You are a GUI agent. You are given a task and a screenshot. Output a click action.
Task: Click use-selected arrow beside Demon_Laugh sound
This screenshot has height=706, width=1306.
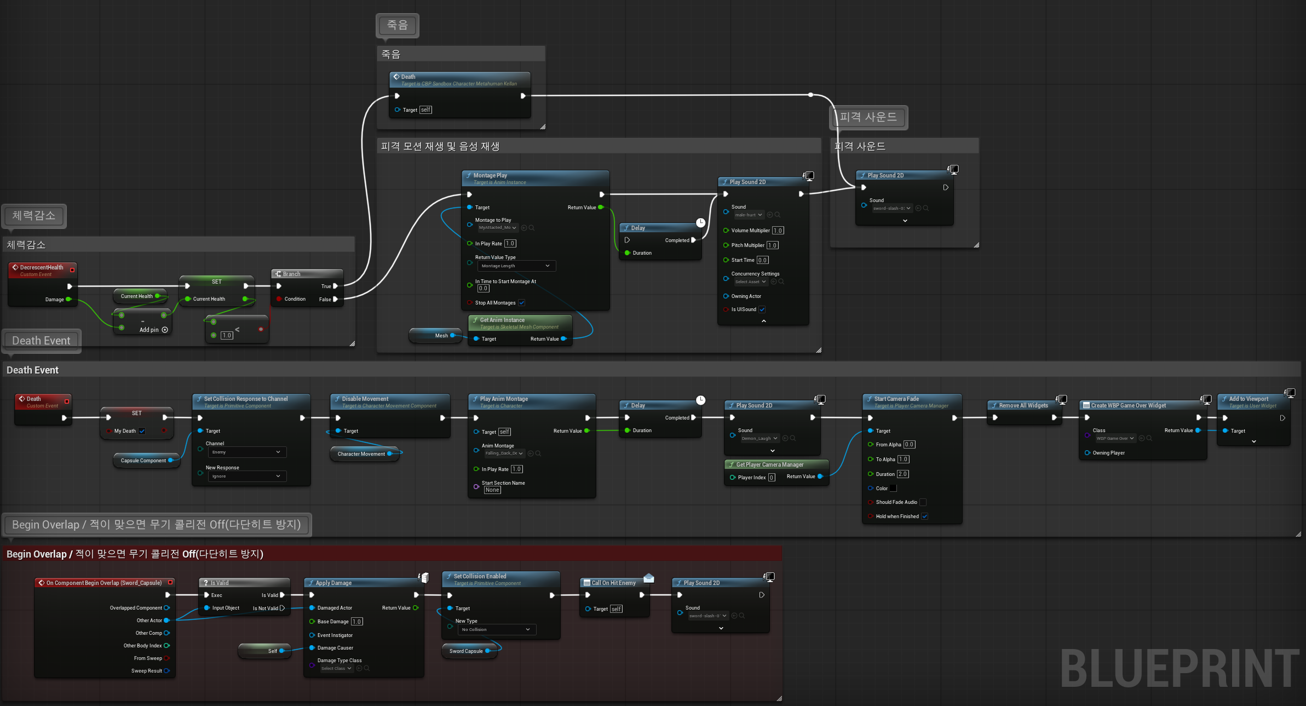[785, 438]
